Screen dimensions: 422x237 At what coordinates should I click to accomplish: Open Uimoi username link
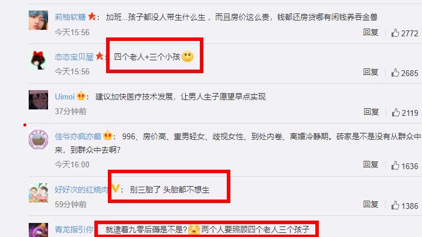[x=64, y=97]
